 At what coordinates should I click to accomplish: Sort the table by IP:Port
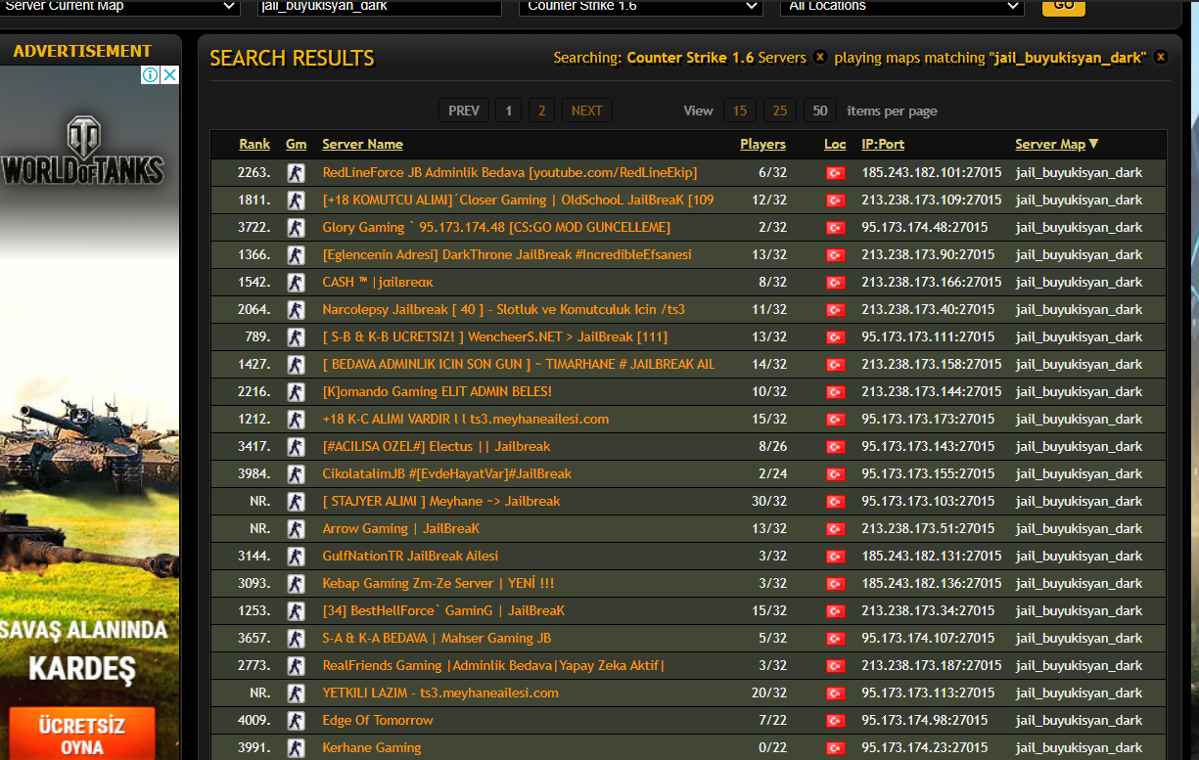point(883,144)
